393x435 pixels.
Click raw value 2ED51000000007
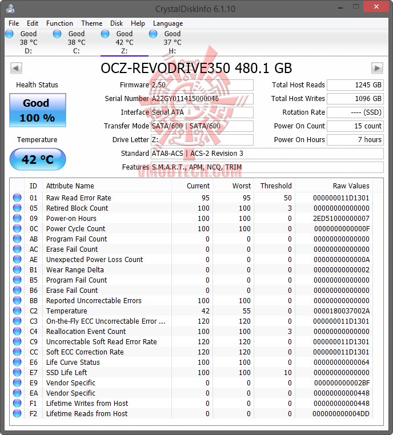pyautogui.click(x=341, y=218)
